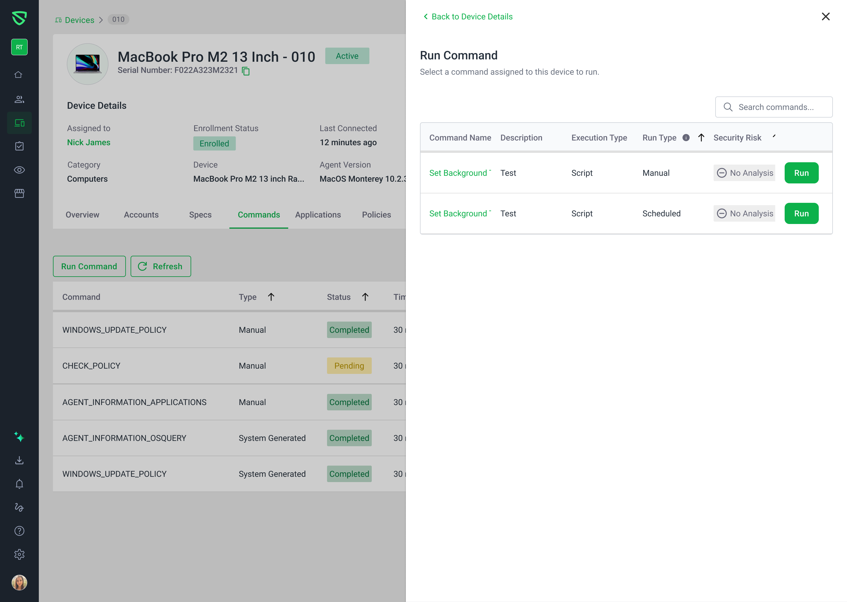This screenshot has width=847, height=602.
Task: Open the users icon in sidebar
Action: 19,99
